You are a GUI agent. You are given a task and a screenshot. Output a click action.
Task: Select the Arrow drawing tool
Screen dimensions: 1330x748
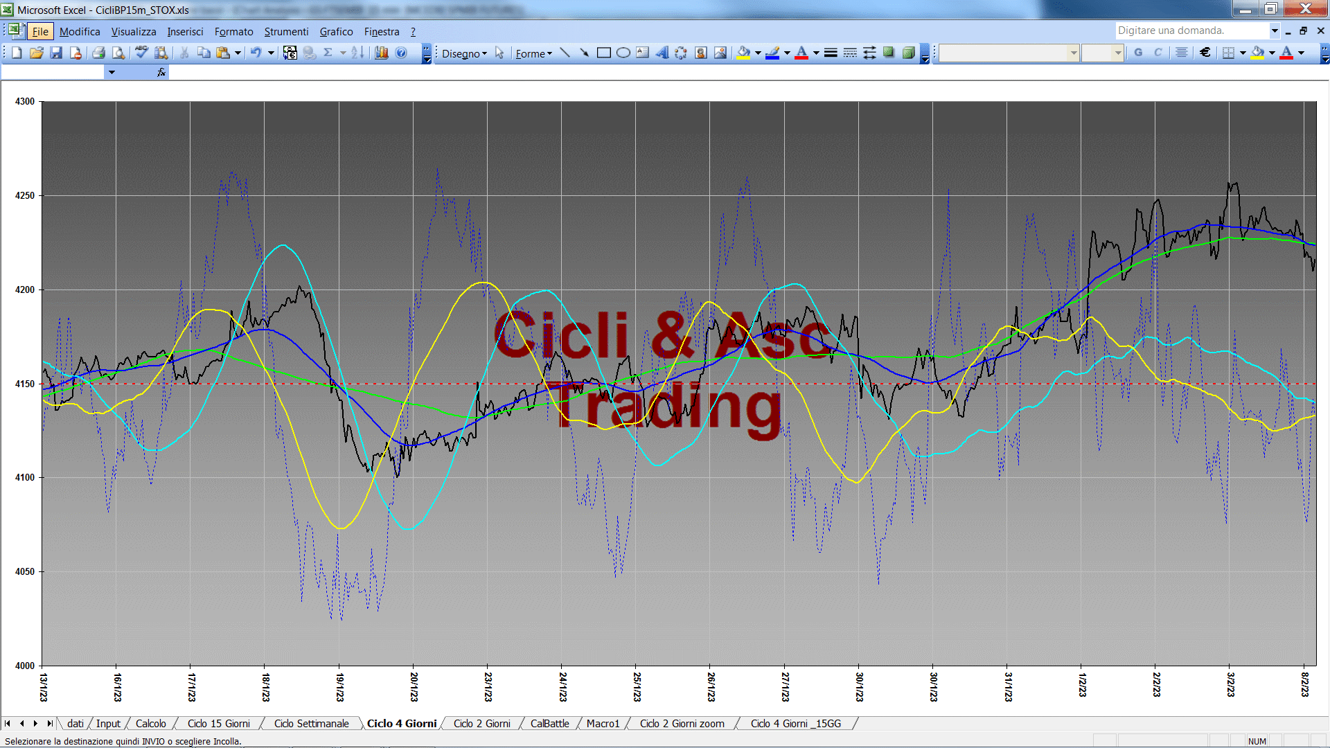(585, 53)
